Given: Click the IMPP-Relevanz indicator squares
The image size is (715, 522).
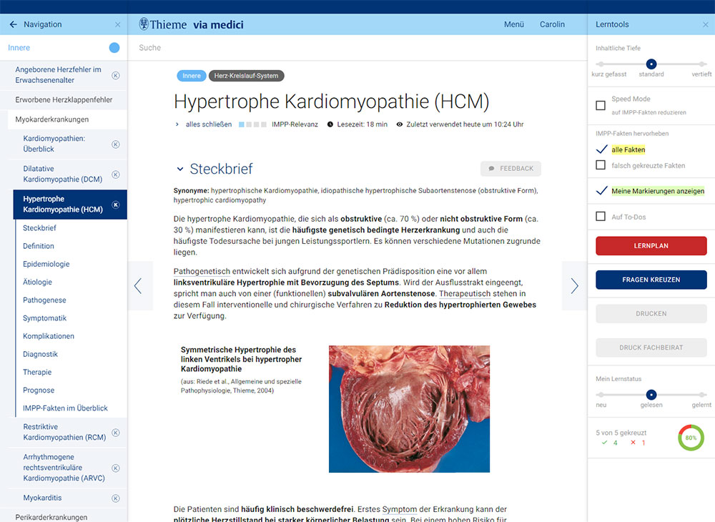Looking at the screenshot, I should pos(252,124).
